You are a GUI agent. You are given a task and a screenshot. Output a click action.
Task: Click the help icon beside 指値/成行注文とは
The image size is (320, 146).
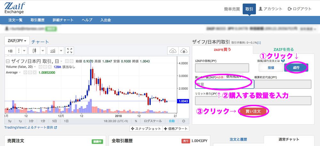tap(283, 60)
